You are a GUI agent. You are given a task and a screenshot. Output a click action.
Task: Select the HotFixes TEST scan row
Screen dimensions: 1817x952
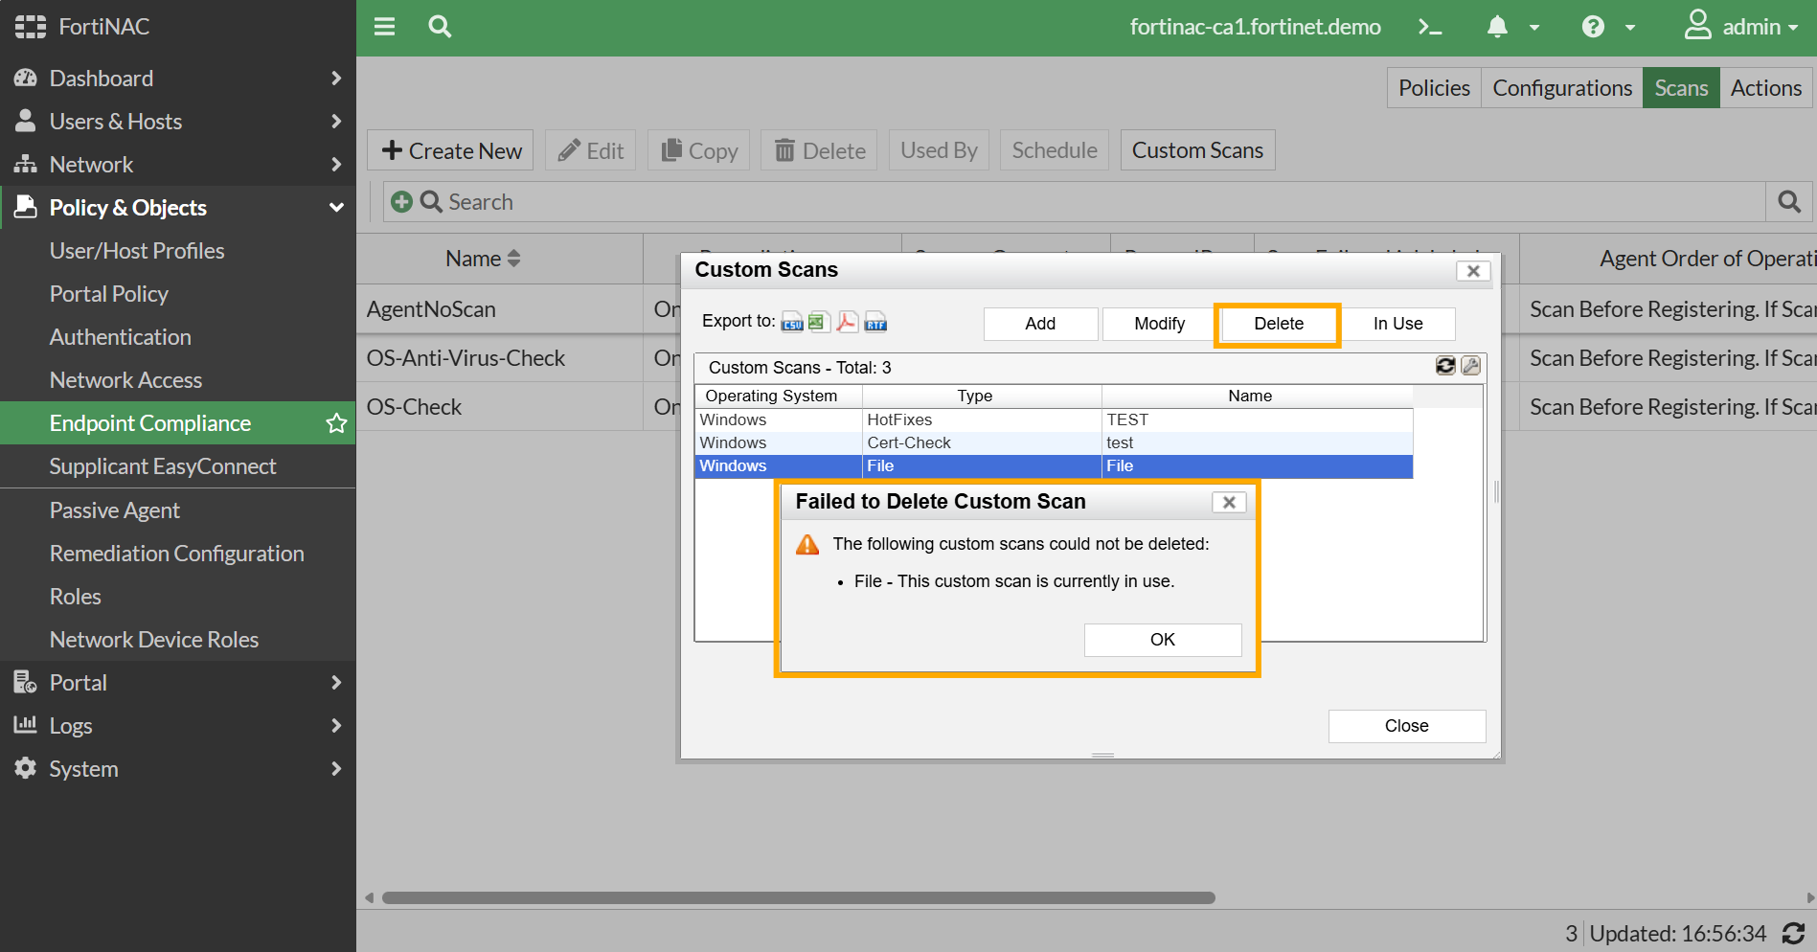pyautogui.click(x=1054, y=419)
